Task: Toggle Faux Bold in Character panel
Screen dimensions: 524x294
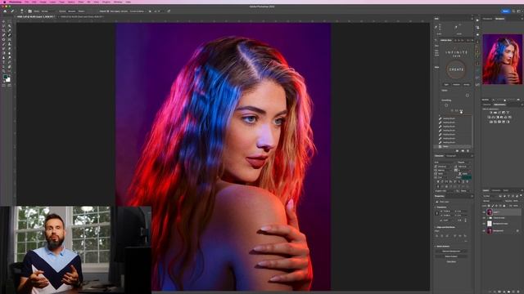Action: click(438, 181)
